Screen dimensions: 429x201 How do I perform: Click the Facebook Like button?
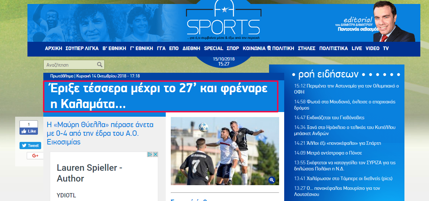click(29, 131)
